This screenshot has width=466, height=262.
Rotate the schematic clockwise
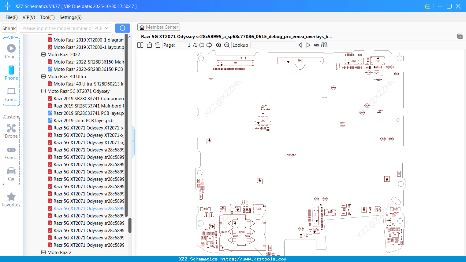click(157, 45)
